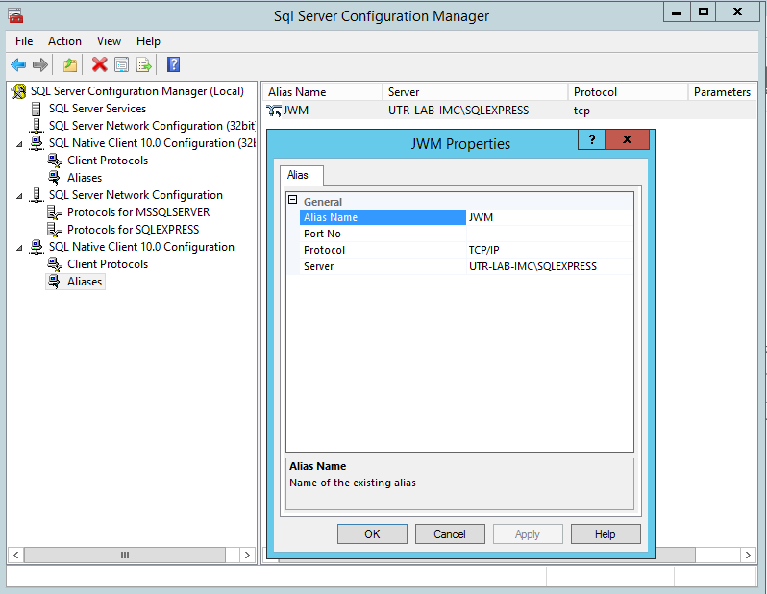
Task: Select SQL Server Services tree item
Action: tap(97, 109)
